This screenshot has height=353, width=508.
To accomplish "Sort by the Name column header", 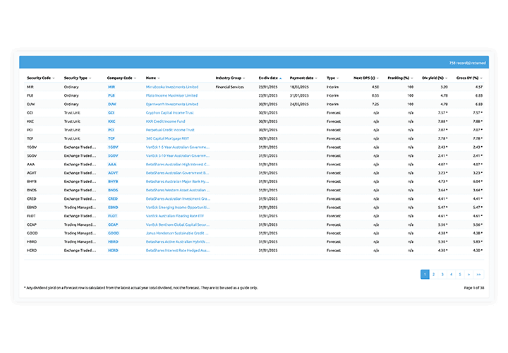I will click(153, 78).
